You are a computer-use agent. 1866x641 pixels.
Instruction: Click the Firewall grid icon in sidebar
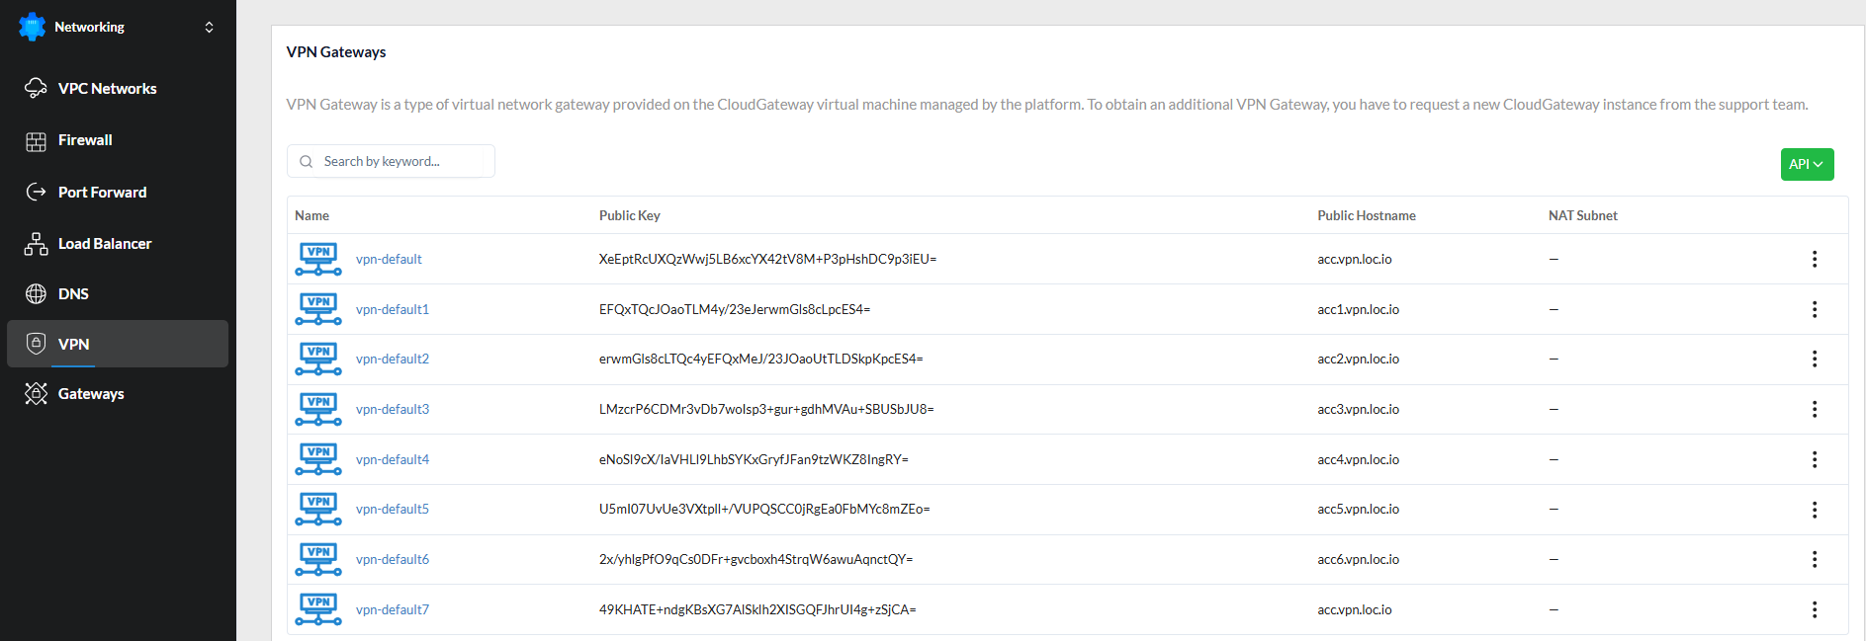tap(36, 141)
